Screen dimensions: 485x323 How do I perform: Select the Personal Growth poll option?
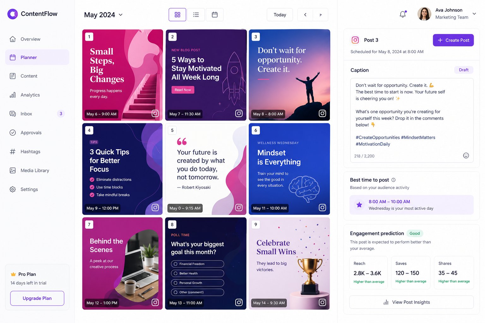click(197, 283)
